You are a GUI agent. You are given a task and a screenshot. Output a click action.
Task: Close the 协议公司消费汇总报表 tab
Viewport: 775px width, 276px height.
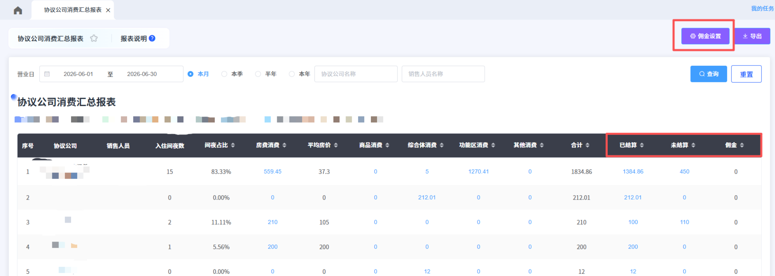pyautogui.click(x=108, y=10)
